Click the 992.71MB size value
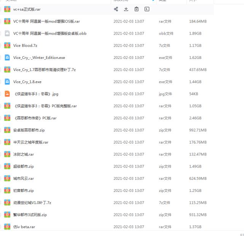This screenshot has height=236, width=244. click(x=198, y=130)
